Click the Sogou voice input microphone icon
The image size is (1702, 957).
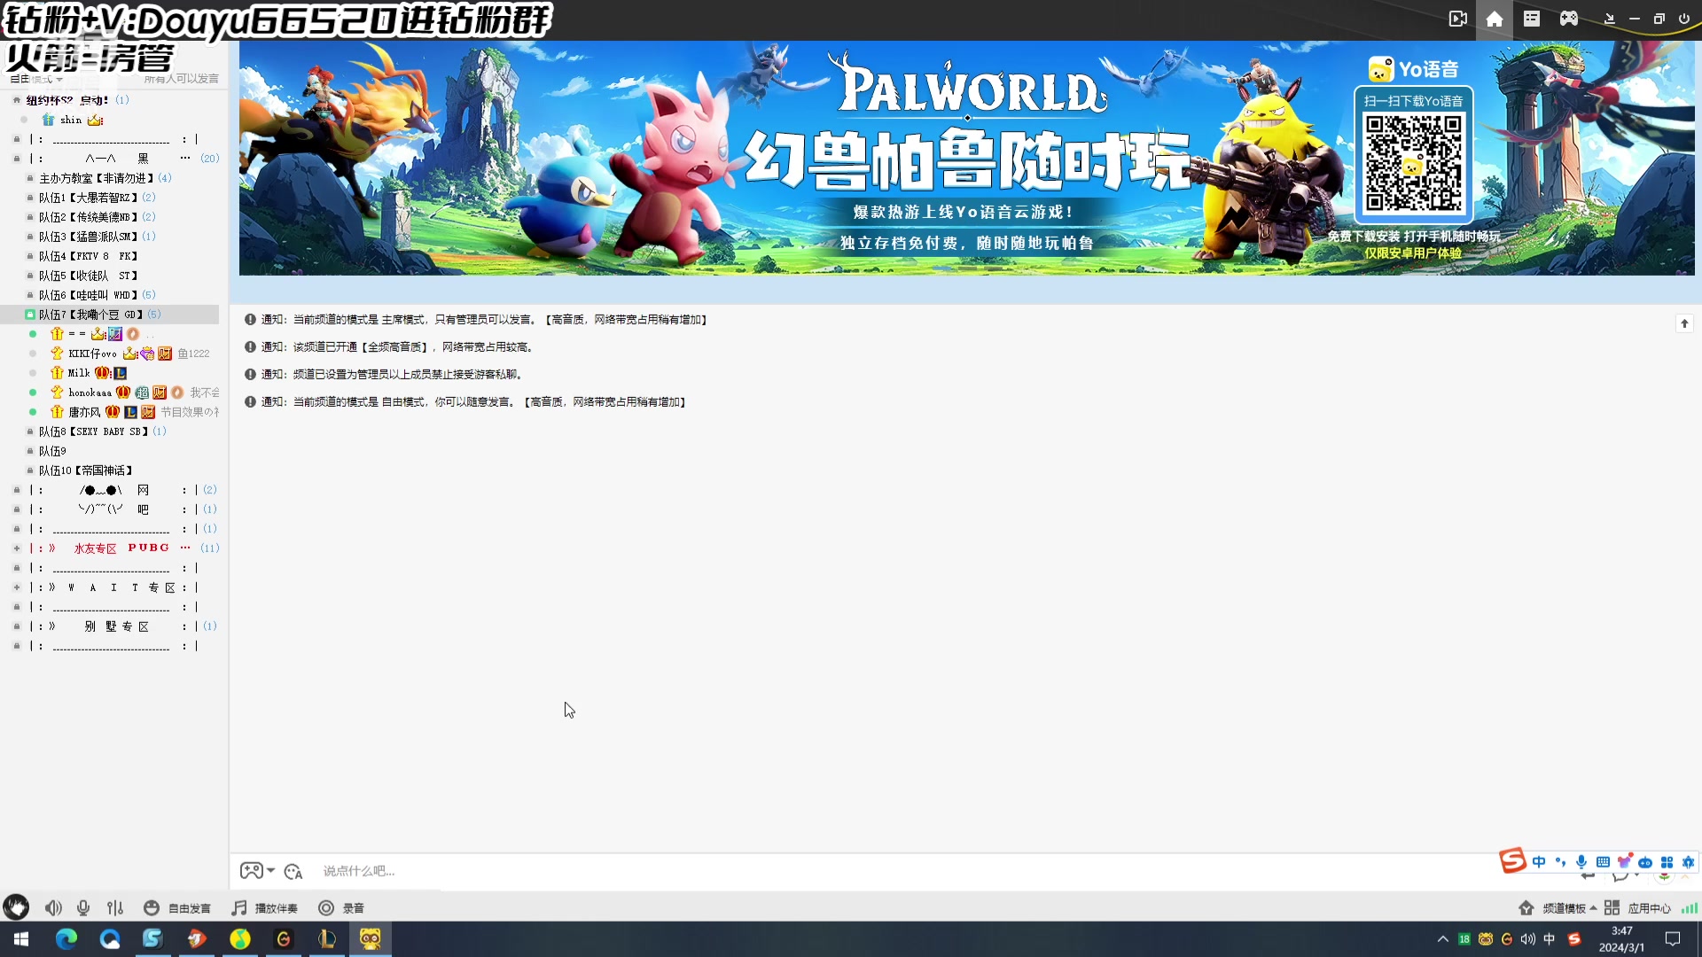(x=1581, y=862)
